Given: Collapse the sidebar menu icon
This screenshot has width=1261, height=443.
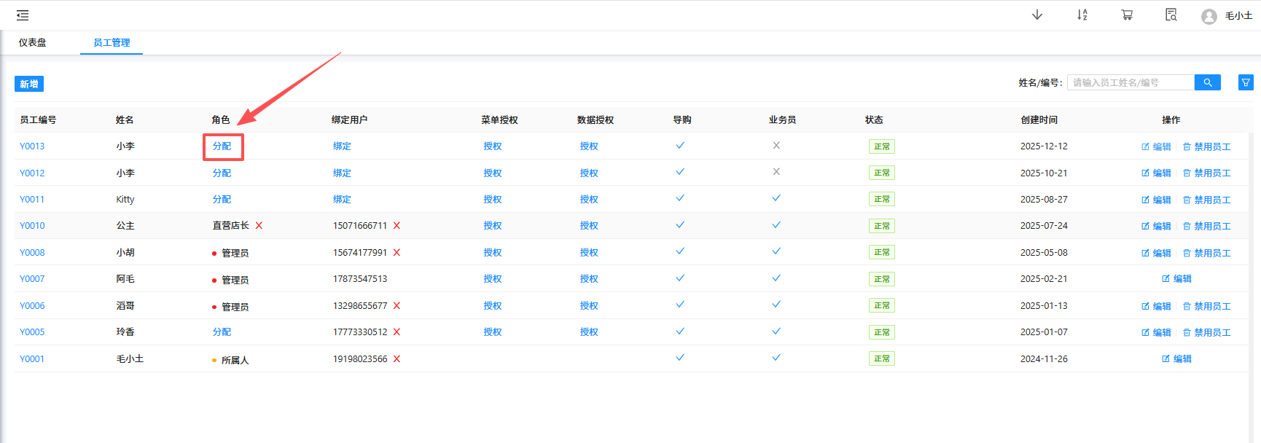Looking at the screenshot, I should pyautogui.click(x=23, y=15).
